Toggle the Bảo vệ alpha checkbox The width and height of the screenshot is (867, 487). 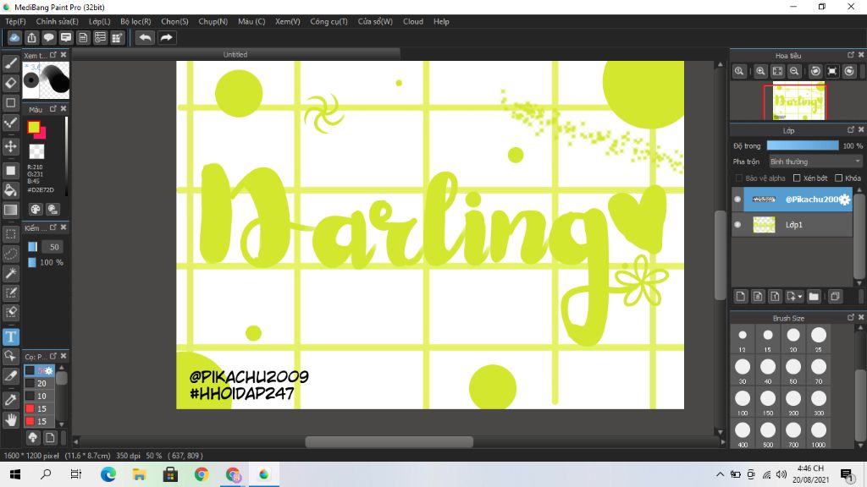click(738, 178)
